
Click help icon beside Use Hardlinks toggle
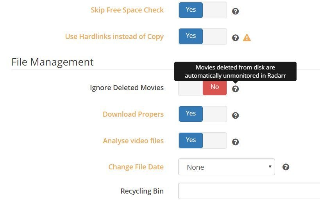(235, 38)
